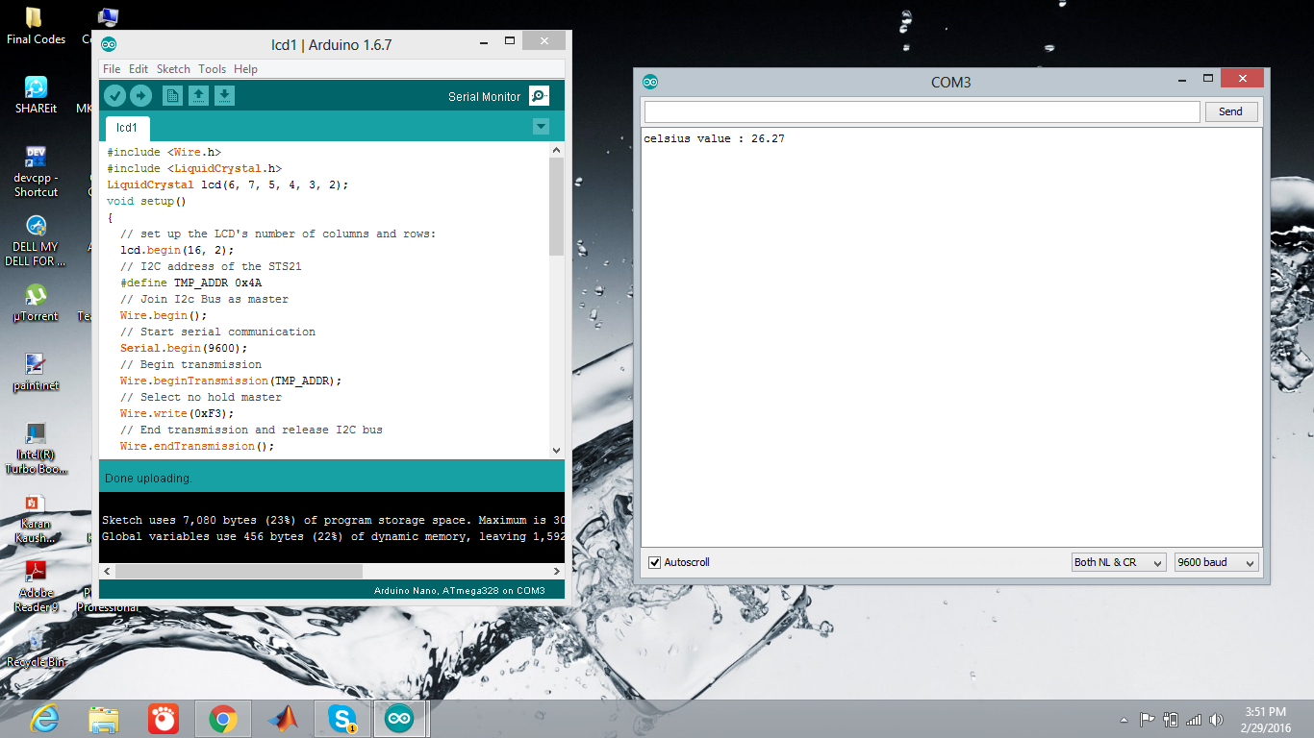Image resolution: width=1314 pixels, height=738 pixels.
Task: Open the 9600 baud rate dropdown
Action: click(1216, 562)
